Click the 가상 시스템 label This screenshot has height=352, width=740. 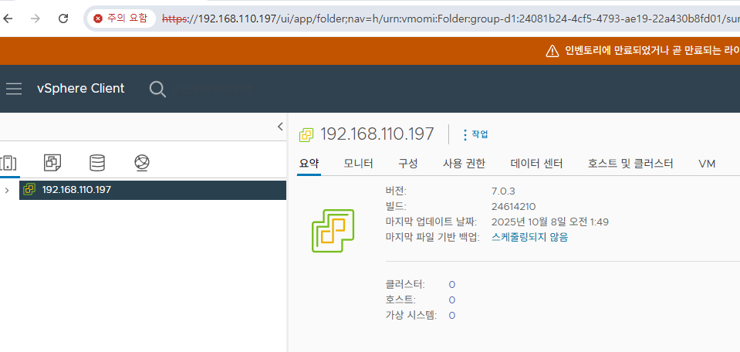coord(411,316)
